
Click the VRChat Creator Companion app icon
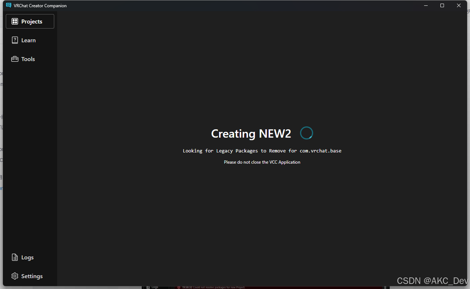(x=9, y=5)
